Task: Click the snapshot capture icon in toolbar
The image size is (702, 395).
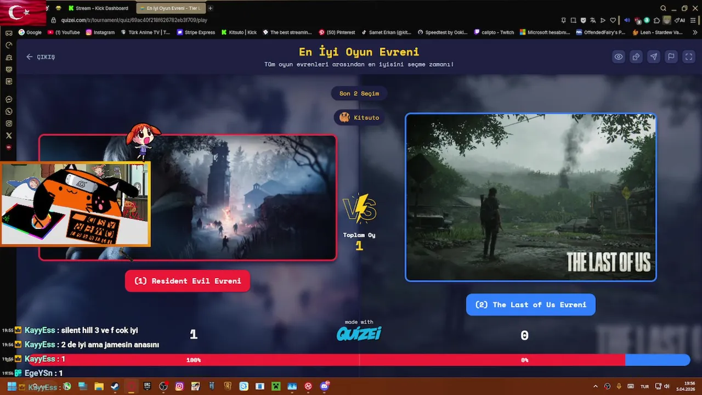Action: [574, 20]
